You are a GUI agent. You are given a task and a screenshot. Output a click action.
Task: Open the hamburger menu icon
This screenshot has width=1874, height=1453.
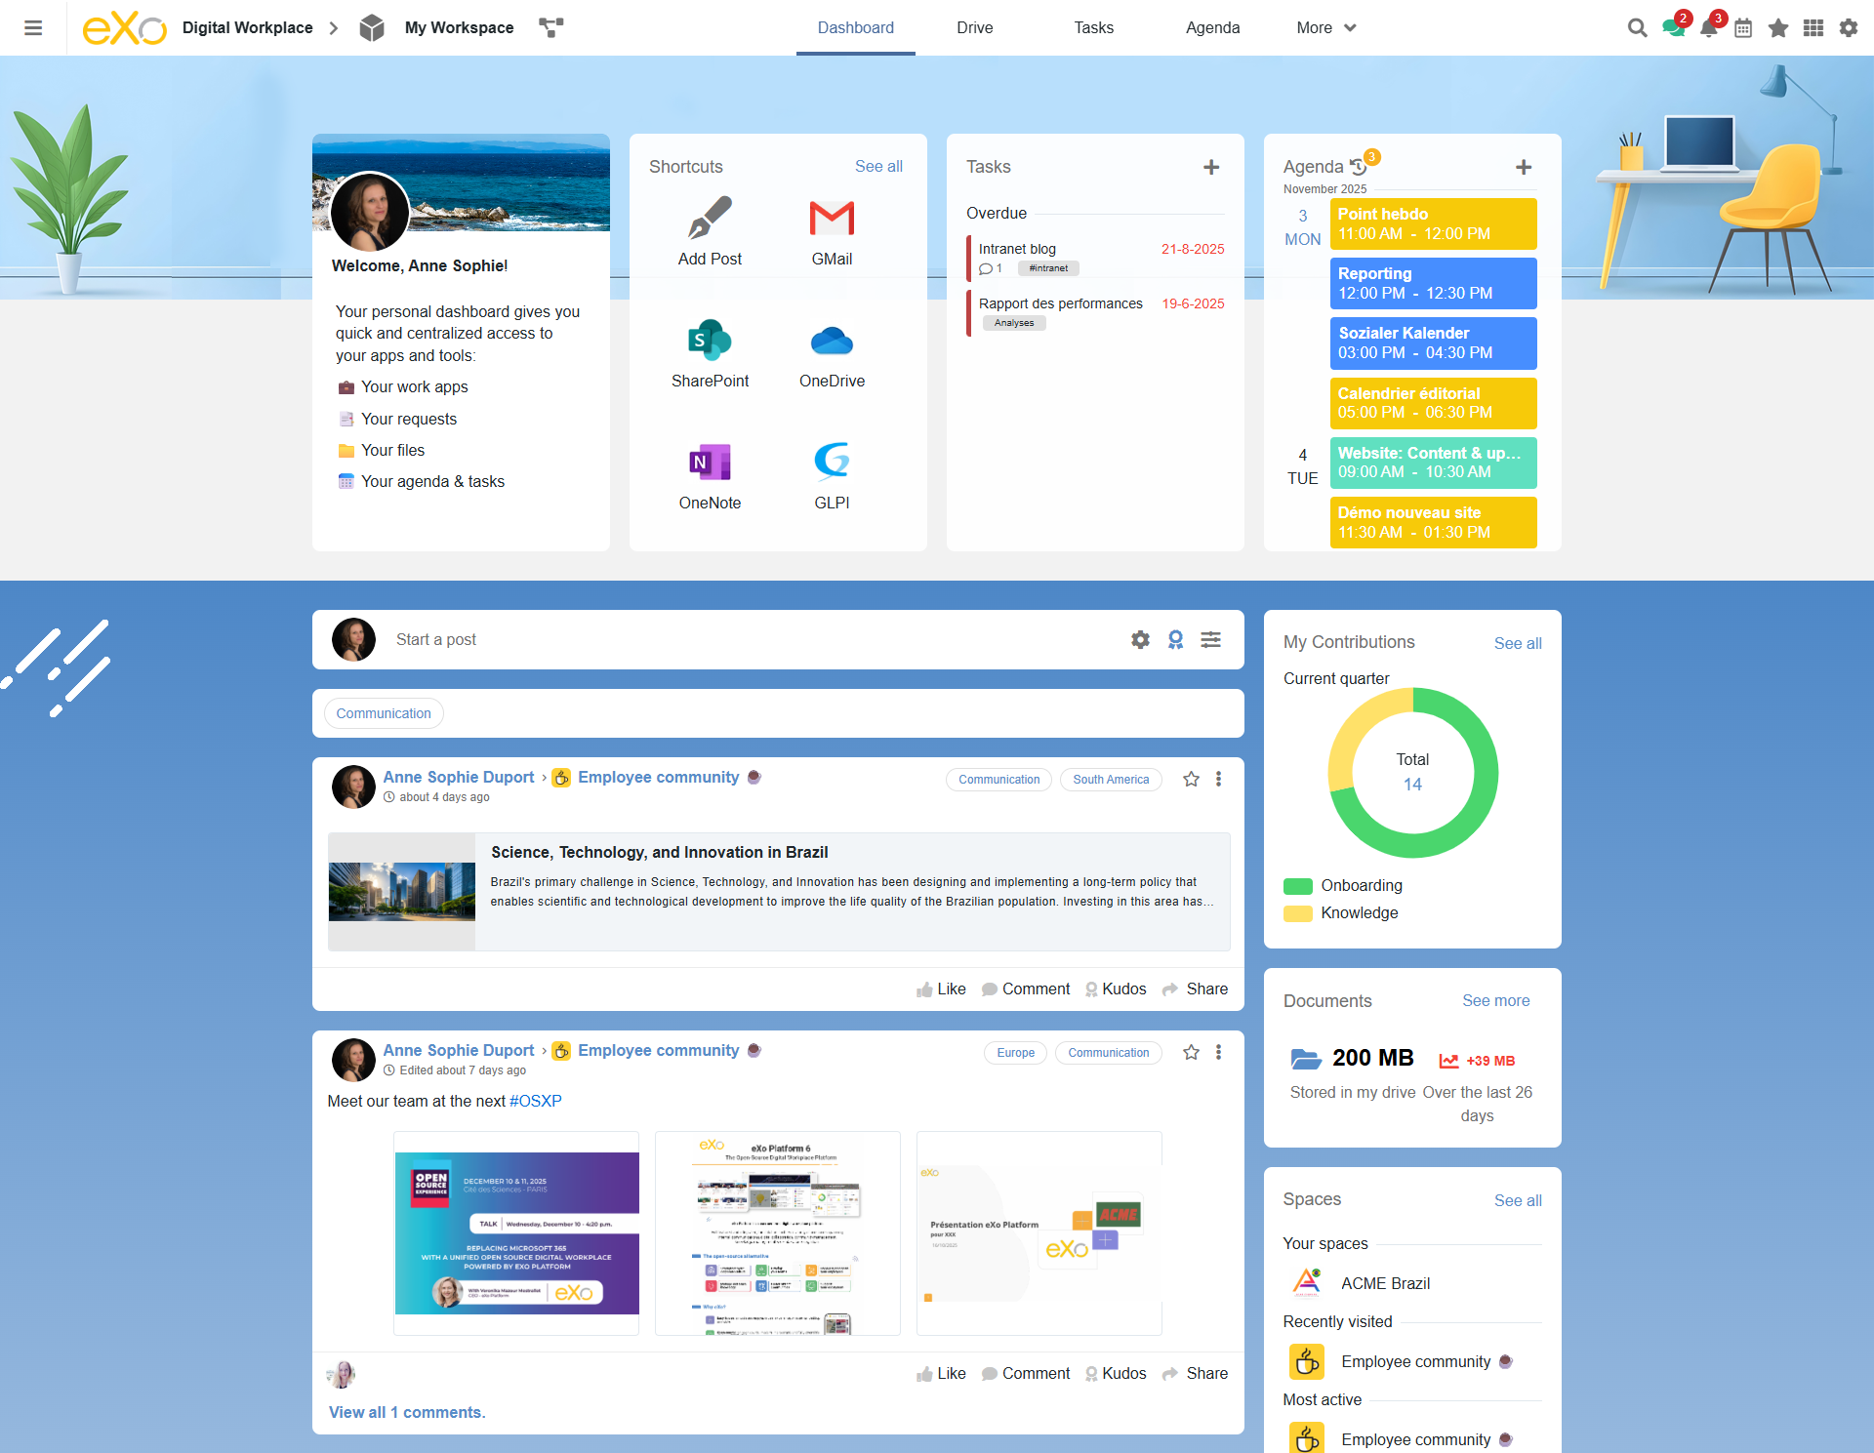[33, 27]
